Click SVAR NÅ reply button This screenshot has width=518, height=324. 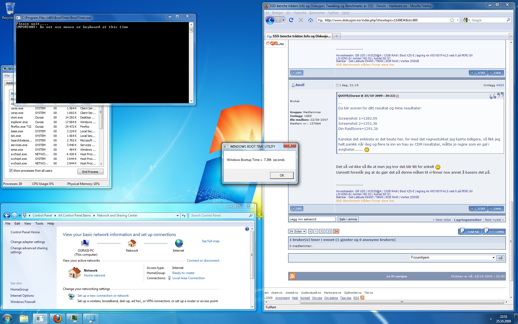470,231
